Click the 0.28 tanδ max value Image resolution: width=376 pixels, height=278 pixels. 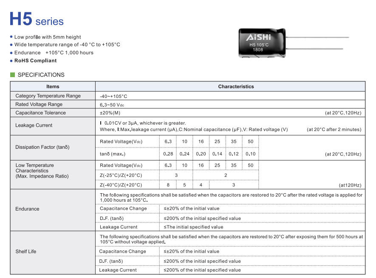tap(168, 154)
